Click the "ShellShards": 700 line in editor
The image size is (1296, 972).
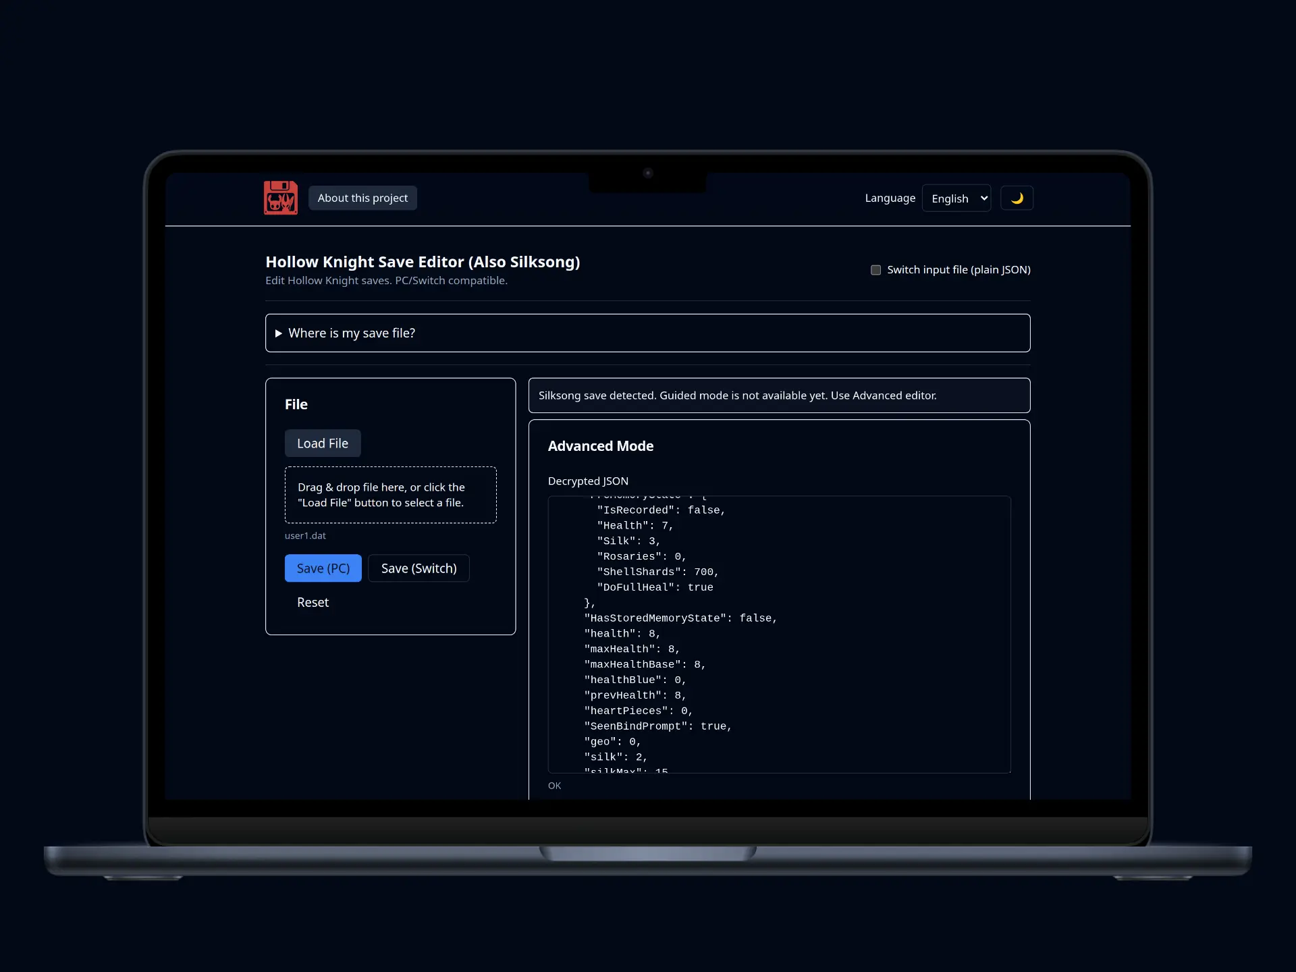click(x=657, y=572)
